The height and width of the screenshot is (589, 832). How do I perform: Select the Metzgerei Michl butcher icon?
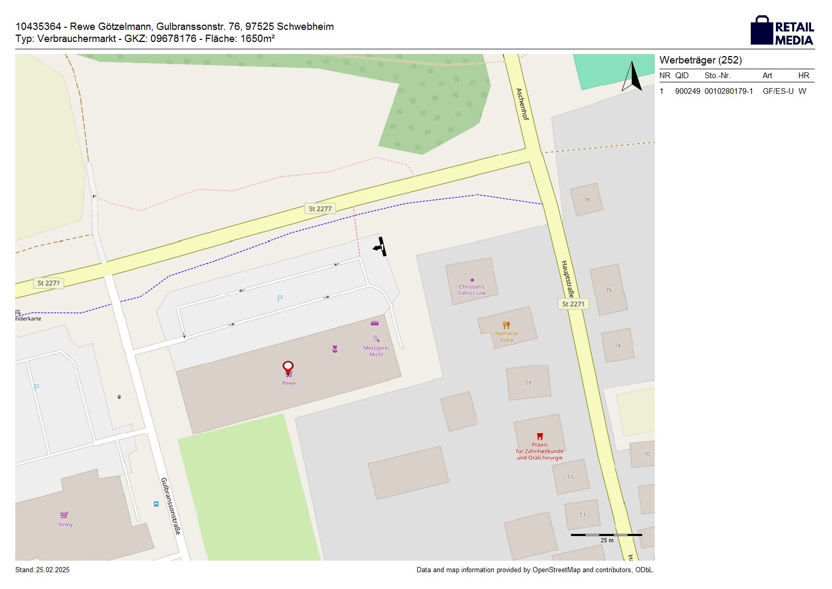tap(376, 339)
